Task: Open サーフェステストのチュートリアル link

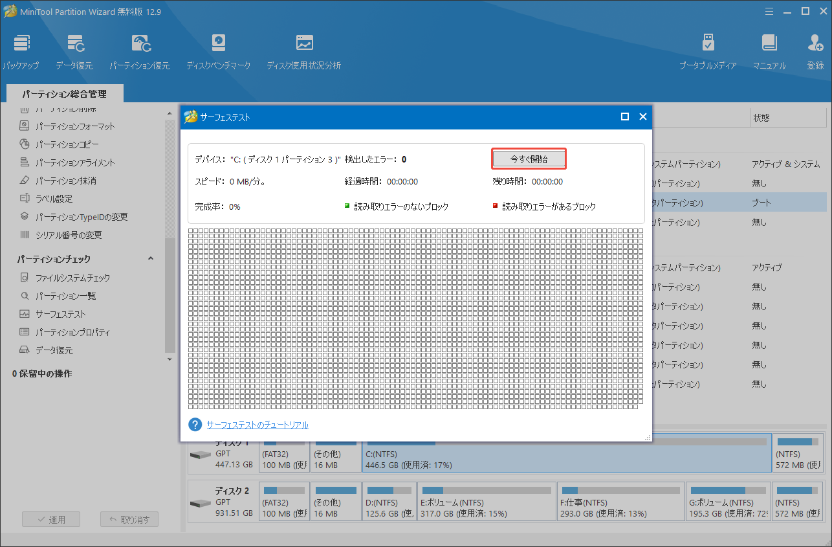Action: tap(257, 425)
